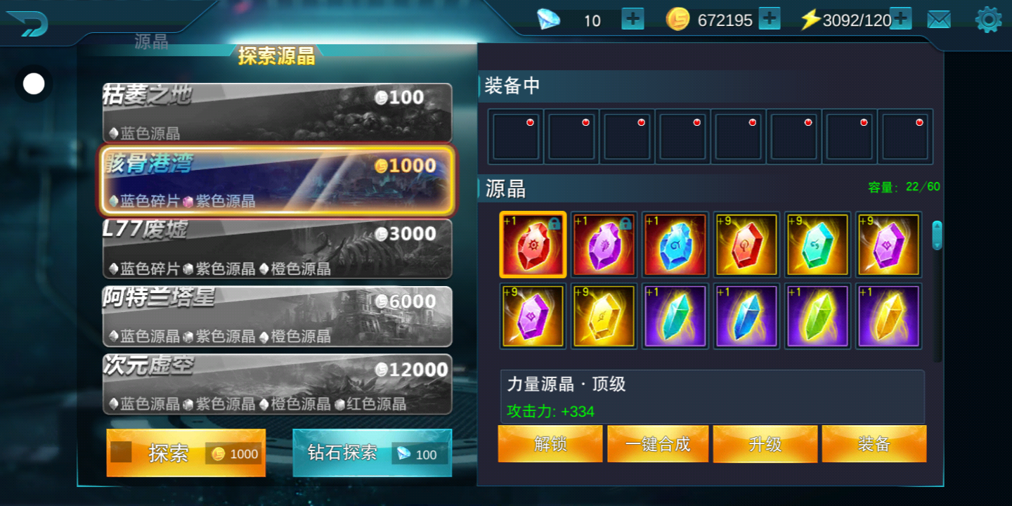Click the 钻石探索 button
This screenshot has height=506, width=1012.
pos(372,453)
